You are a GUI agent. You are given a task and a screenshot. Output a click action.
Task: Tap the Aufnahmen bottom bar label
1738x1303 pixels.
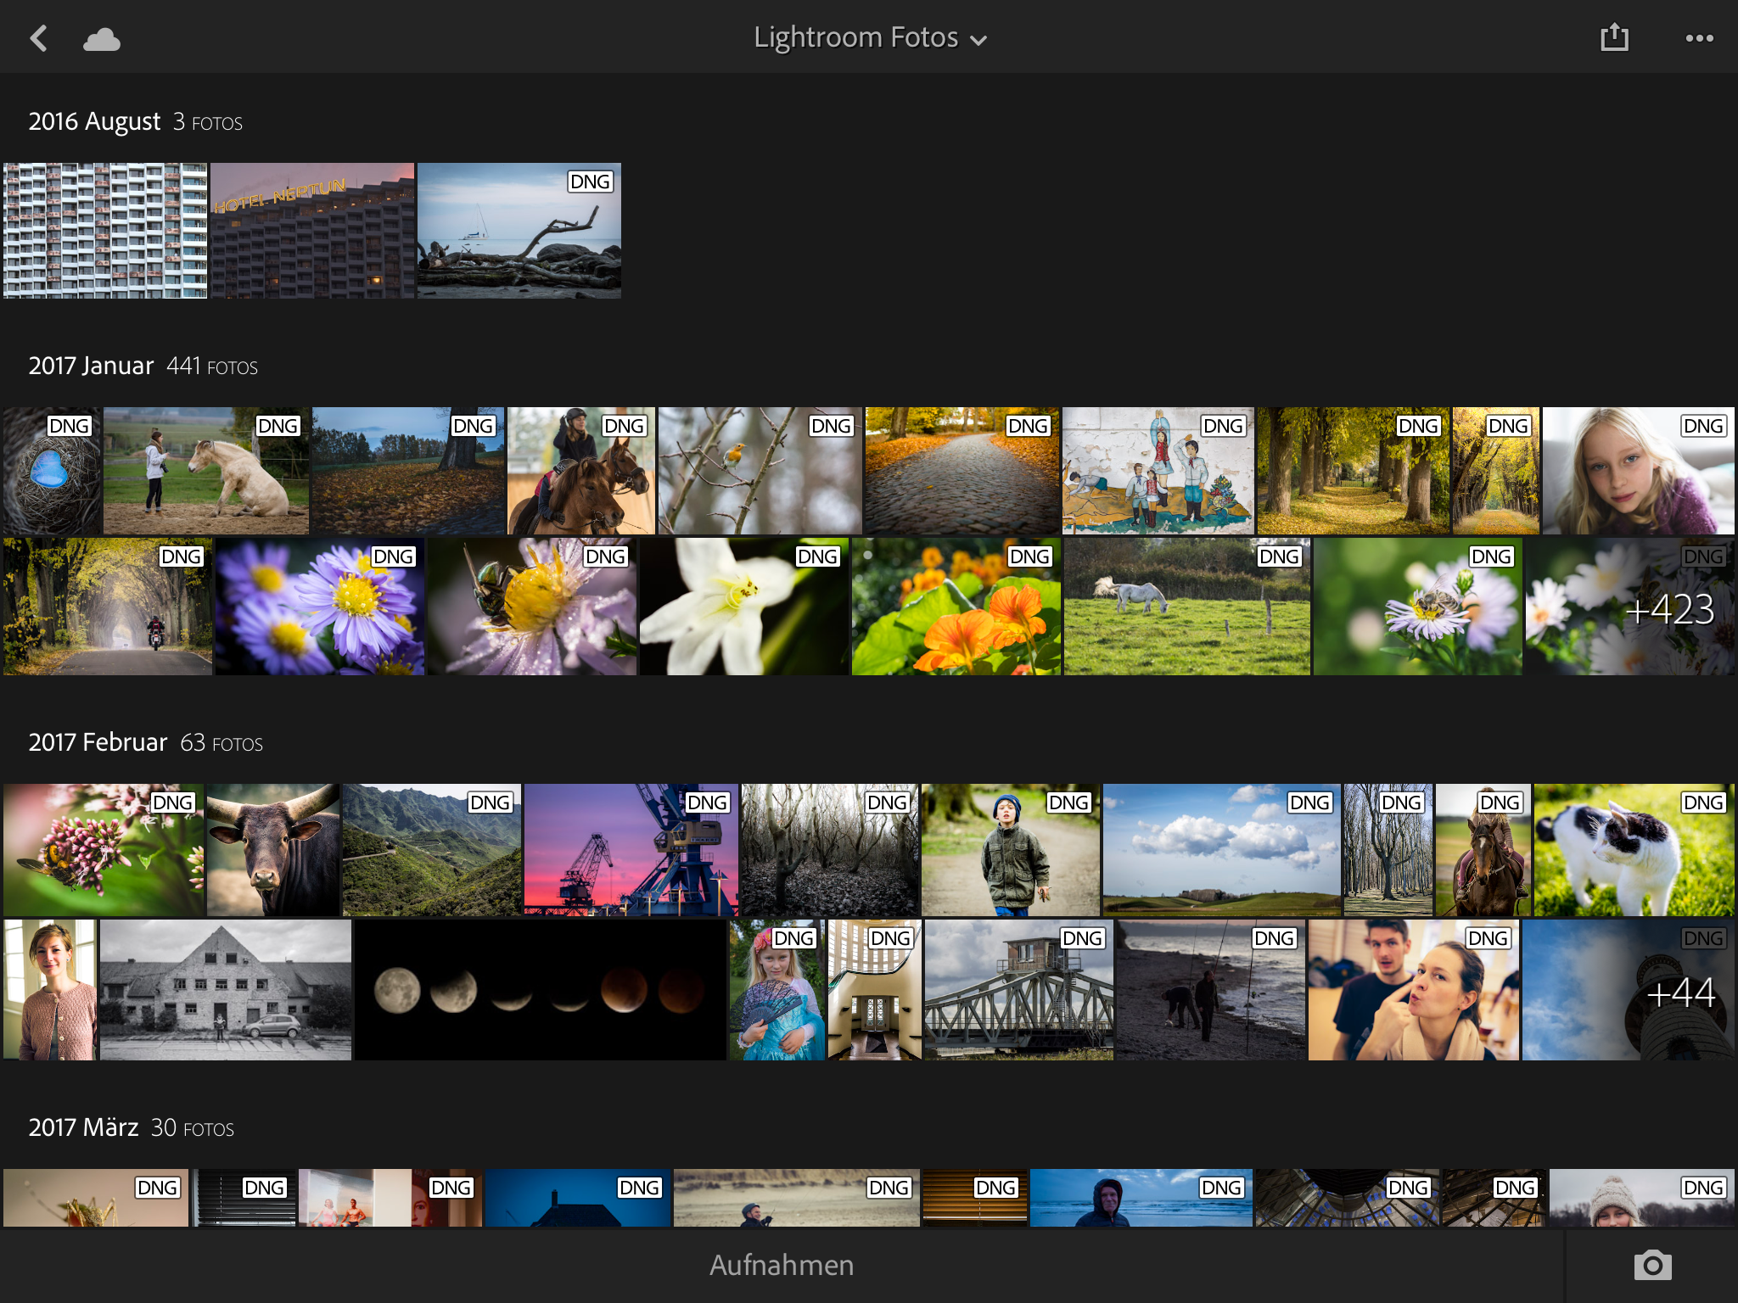[782, 1265]
